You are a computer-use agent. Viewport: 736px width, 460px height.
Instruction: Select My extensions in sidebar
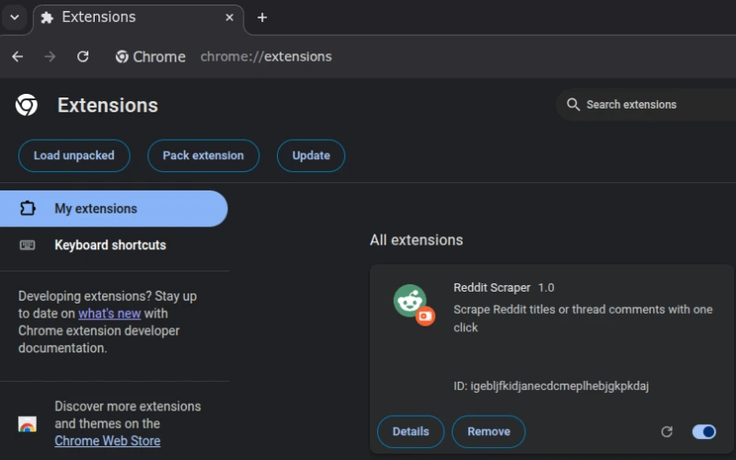coord(113,209)
